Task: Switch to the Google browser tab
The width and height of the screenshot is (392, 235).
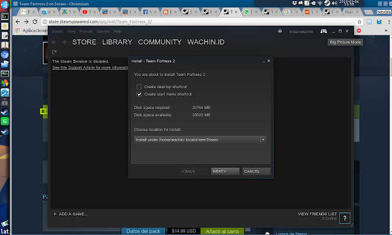Action: [291, 12]
